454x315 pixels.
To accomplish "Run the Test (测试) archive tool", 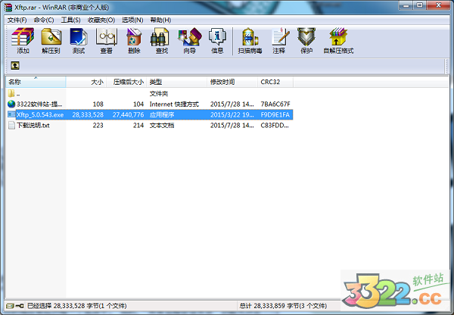I will click(x=79, y=41).
